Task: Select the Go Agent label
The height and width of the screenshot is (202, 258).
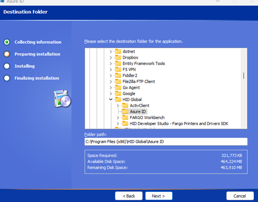Action: (131, 88)
